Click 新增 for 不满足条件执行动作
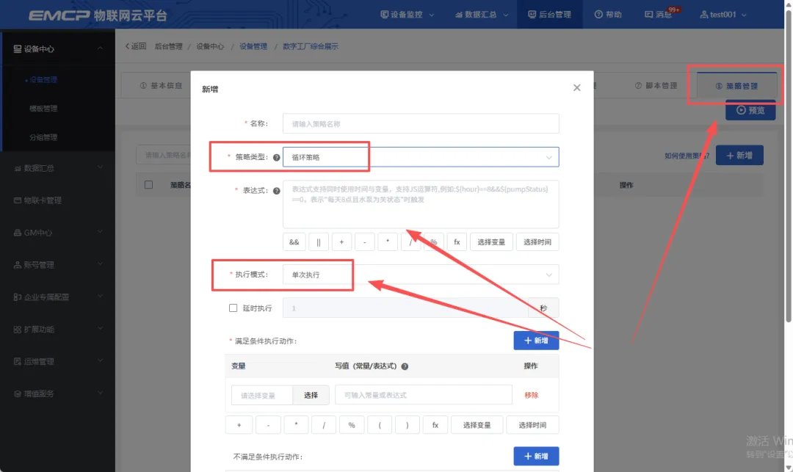The image size is (793, 472). tap(536, 457)
